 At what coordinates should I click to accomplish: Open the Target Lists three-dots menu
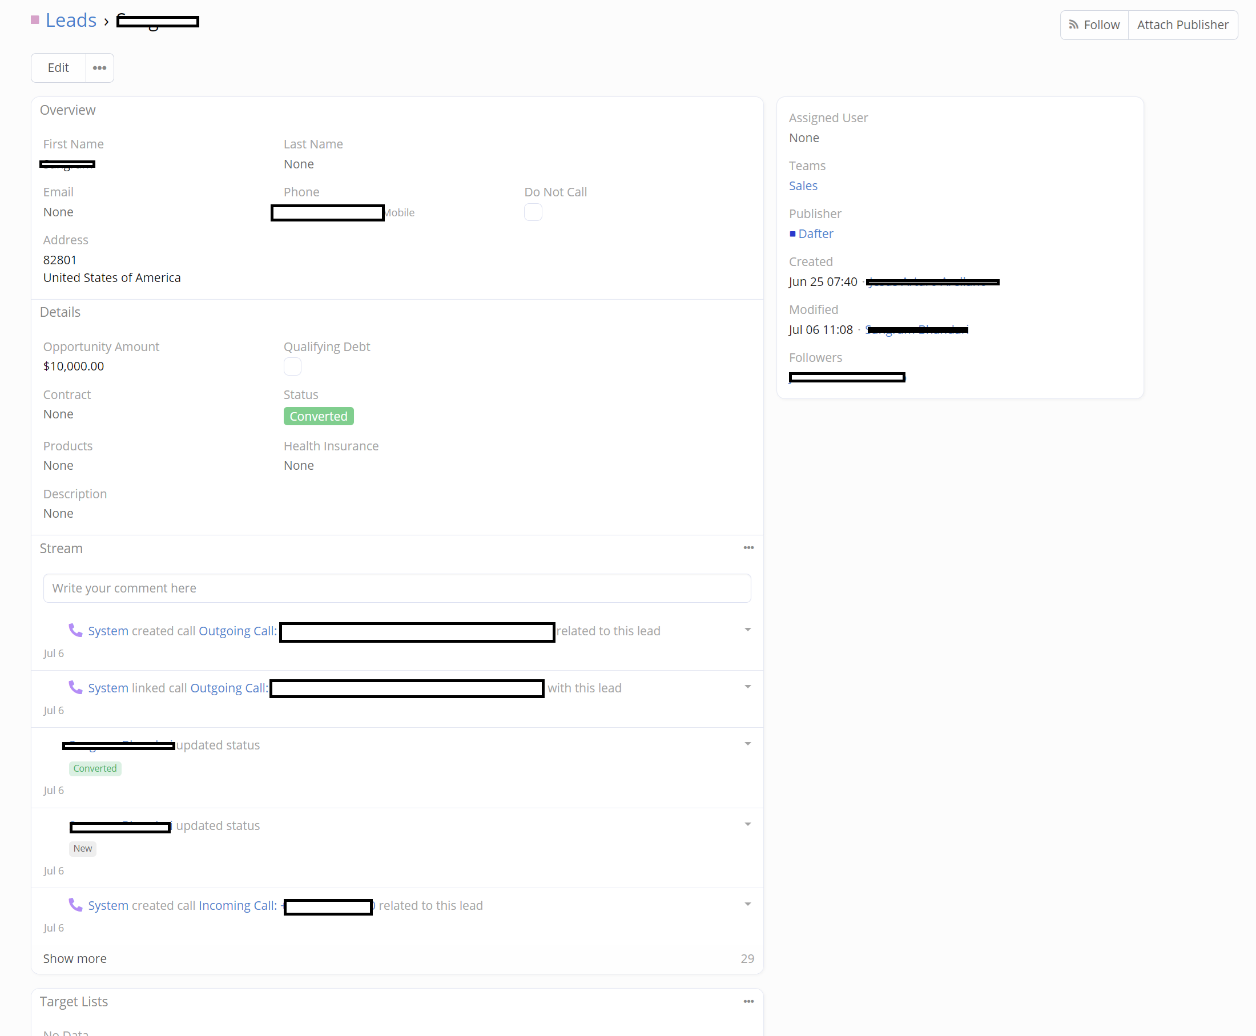pos(748,1001)
